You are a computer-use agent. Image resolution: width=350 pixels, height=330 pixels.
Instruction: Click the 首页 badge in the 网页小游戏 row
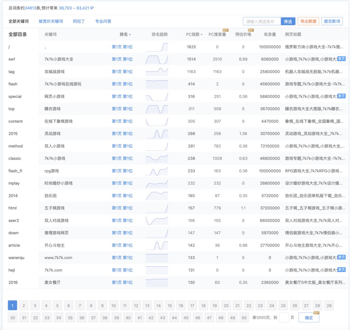pos(341,96)
